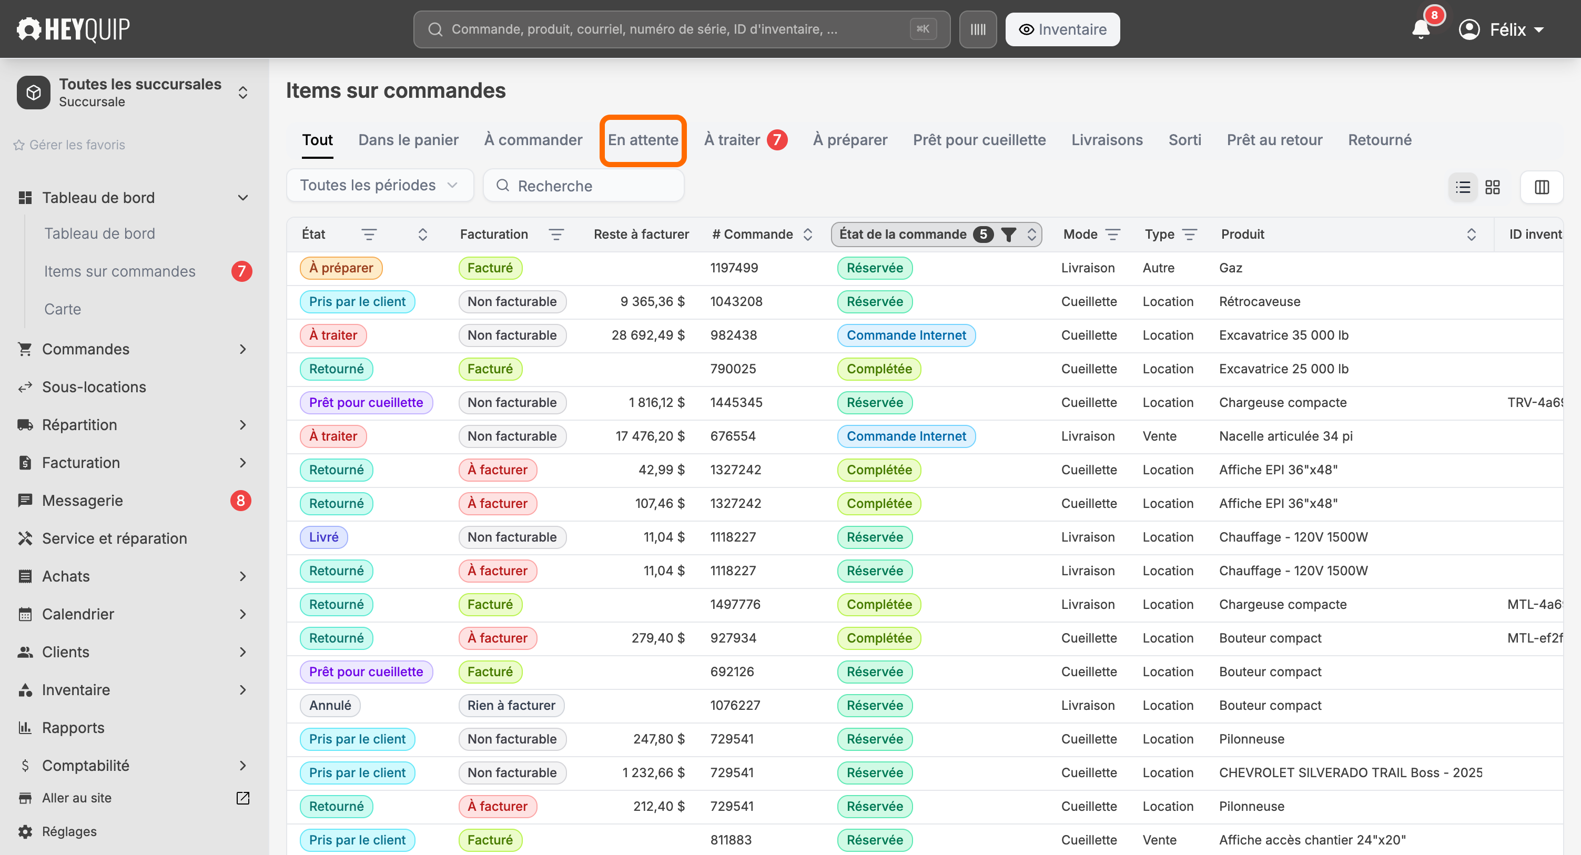The image size is (1581, 855).
Task: Switch to the En attente tab
Action: coord(643,140)
